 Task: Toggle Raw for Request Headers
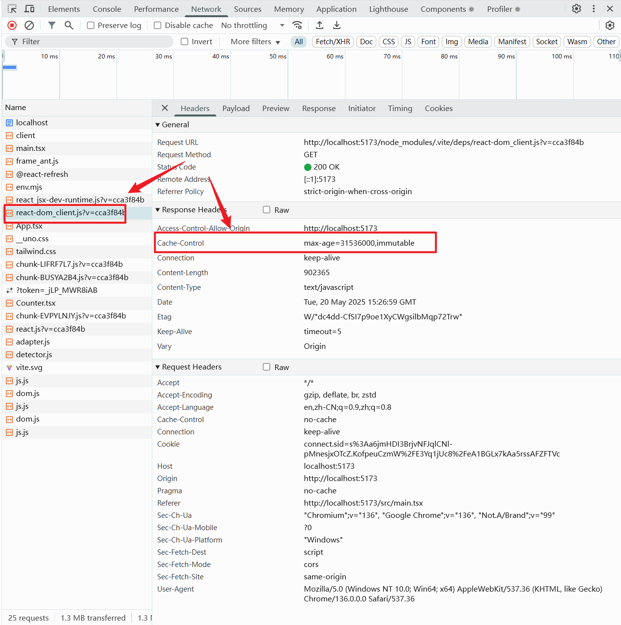pyautogui.click(x=266, y=367)
